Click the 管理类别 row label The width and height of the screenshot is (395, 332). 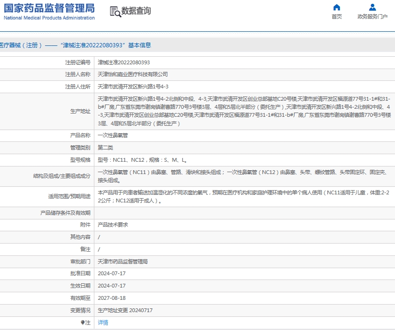point(80,148)
